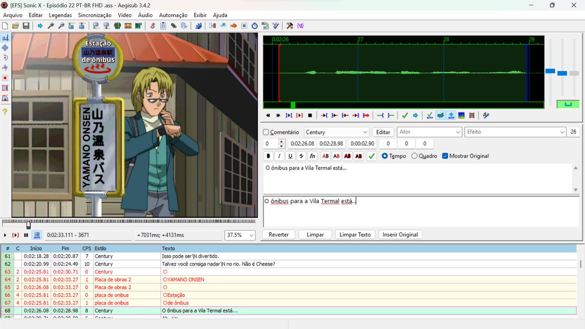Click primary color AB swatch button
Screen dimensions: 585x329
[x=325, y=156]
